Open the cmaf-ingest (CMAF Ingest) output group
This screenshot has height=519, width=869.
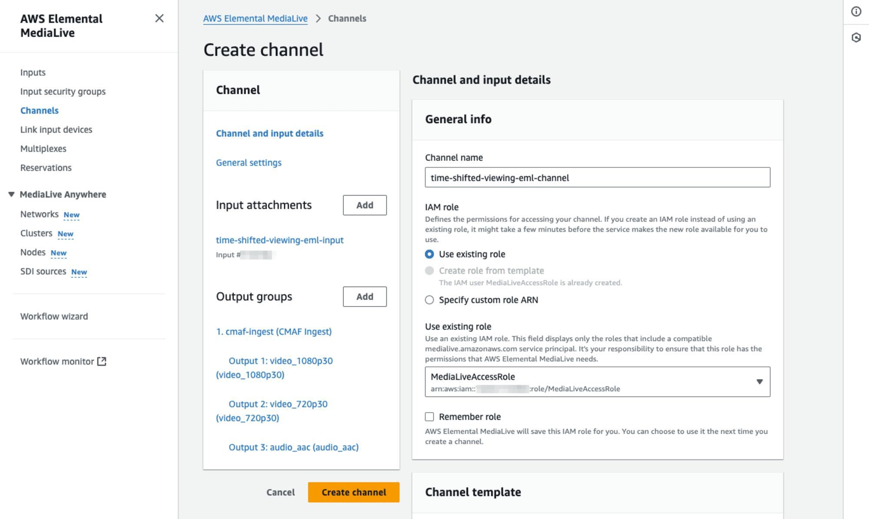point(274,332)
